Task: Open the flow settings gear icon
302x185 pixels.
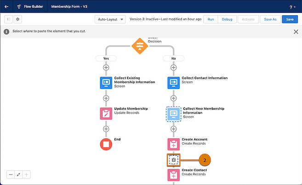Action: coord(17,19)
